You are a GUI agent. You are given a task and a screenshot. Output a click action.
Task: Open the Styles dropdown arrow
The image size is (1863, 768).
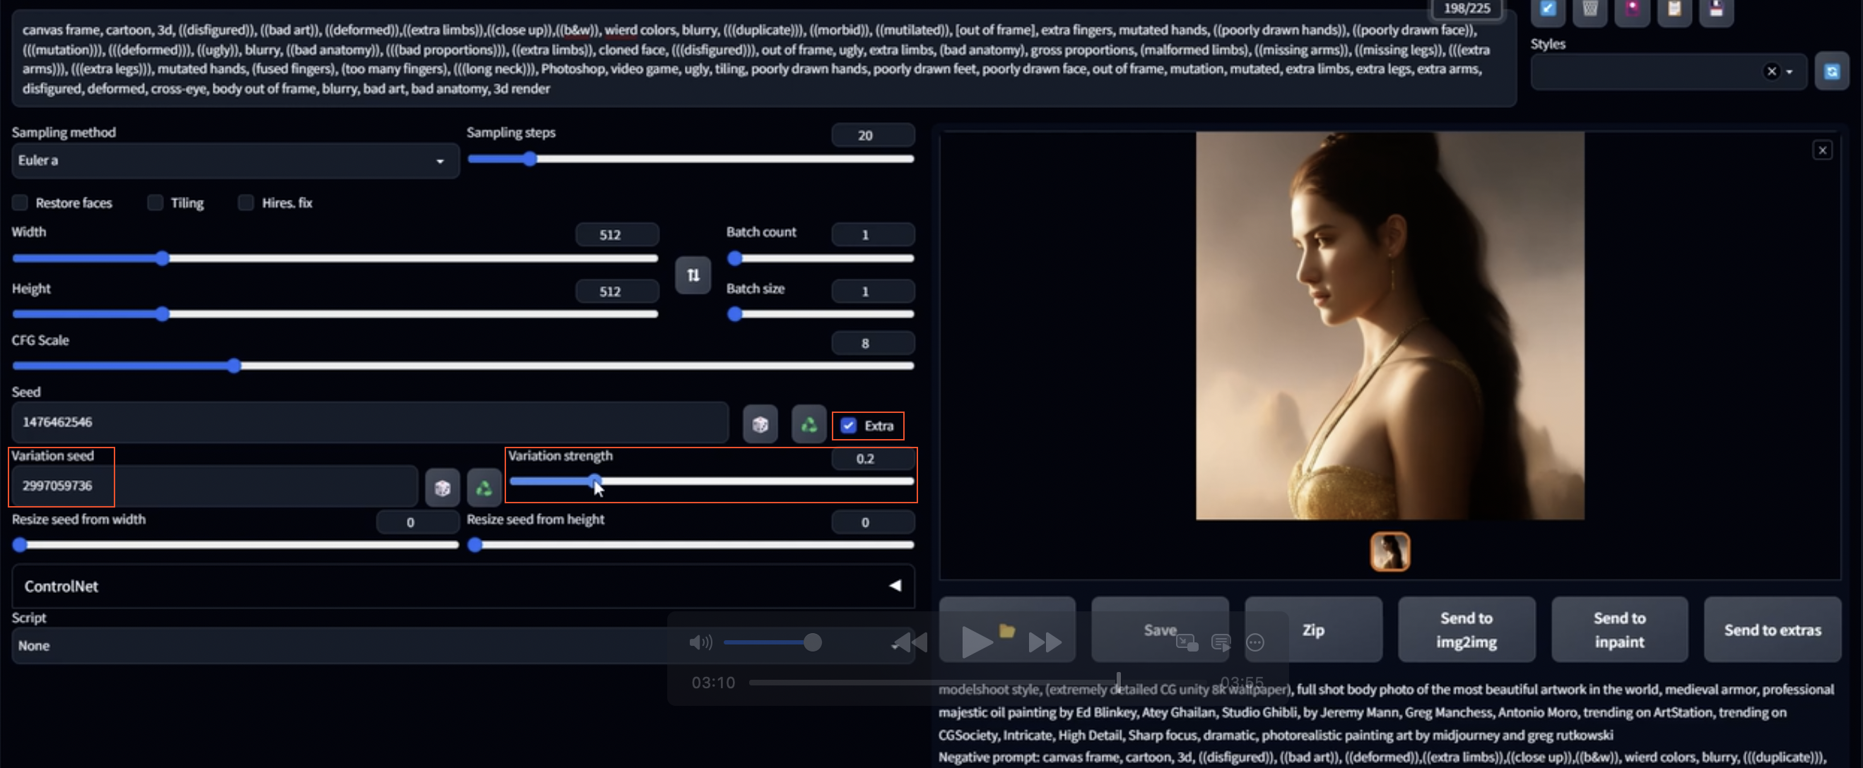click(1789, 71)
